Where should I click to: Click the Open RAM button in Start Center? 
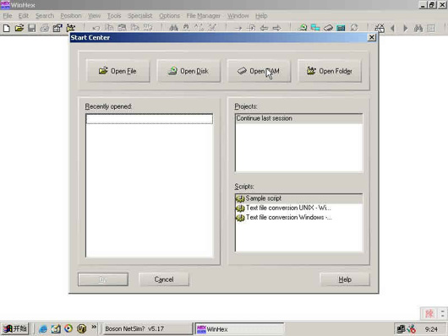click(259, 71)
